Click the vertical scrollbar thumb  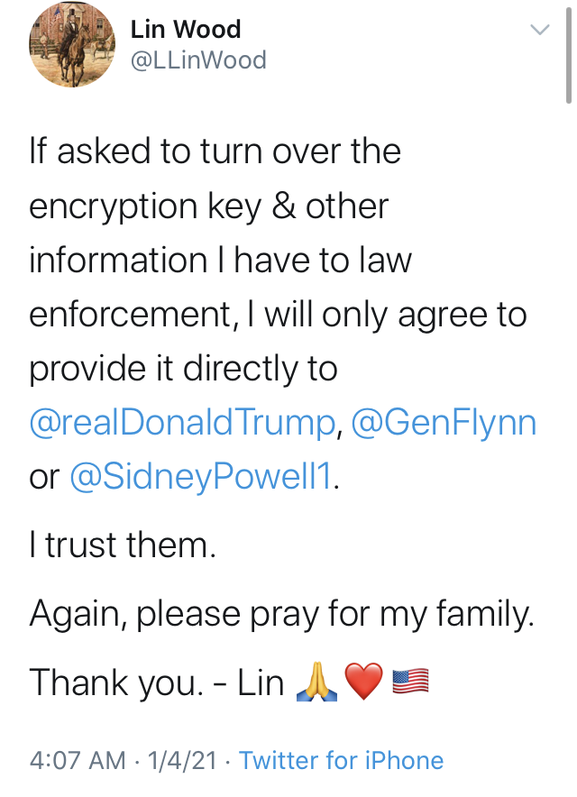click(568, 56)
